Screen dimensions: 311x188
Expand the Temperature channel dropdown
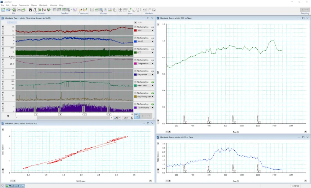pyautogui.click(x=152, y=64)
